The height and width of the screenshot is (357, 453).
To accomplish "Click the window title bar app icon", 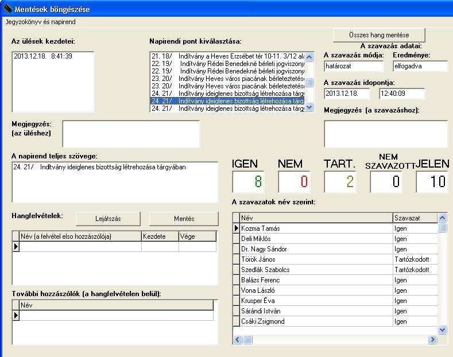I will click(x=8, y=9).
